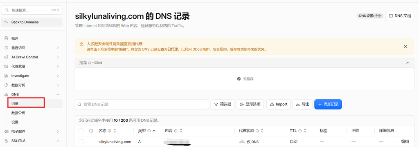Expand the 代理就绪 chevron
The width and height of the screenshot is (419, 147).
(x=58, y=67)
